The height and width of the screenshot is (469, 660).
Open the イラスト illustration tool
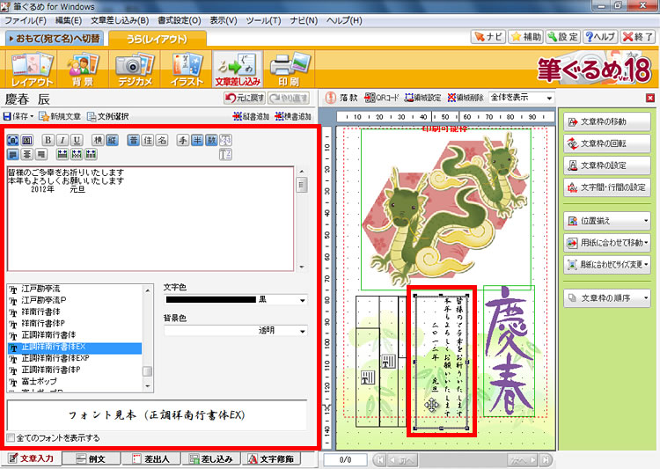[186, 70]
